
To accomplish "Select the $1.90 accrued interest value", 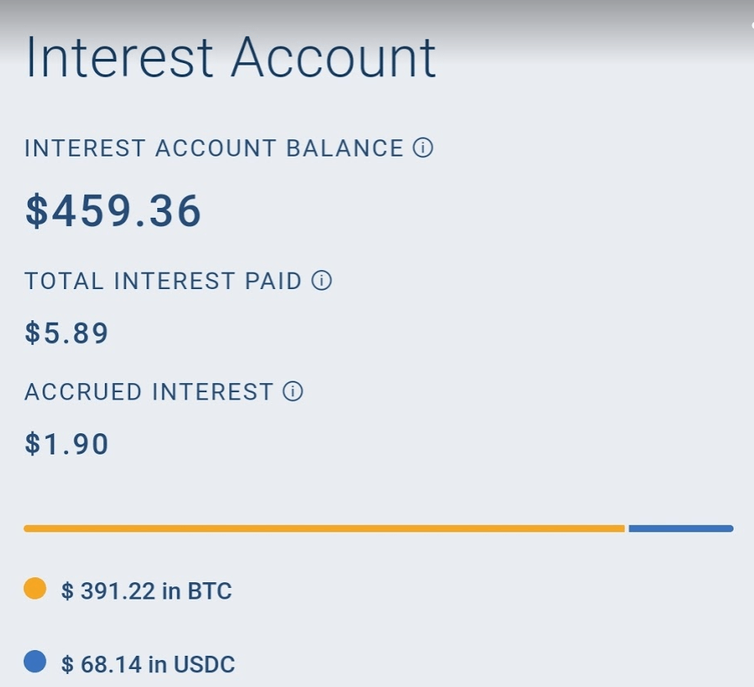I will click(66, 444).
